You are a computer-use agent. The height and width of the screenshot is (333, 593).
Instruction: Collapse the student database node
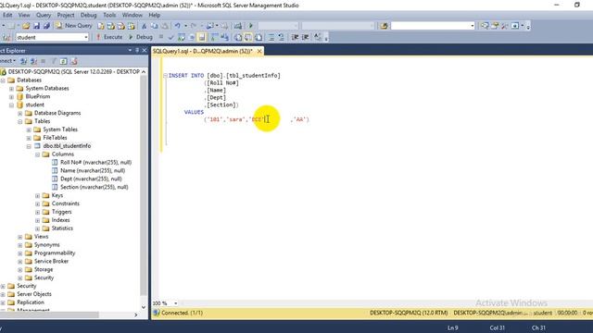click(11, 105)
